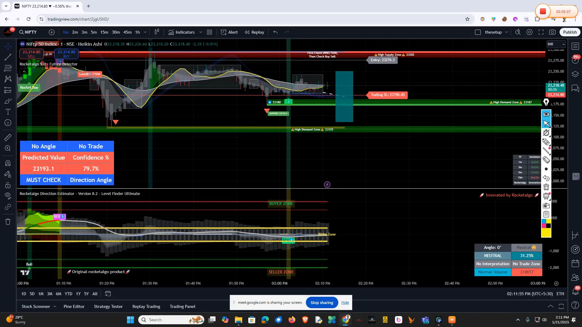Show hidden system tray icons
Image resolution: width=582 pixels, height=327 pixels.
518,320
